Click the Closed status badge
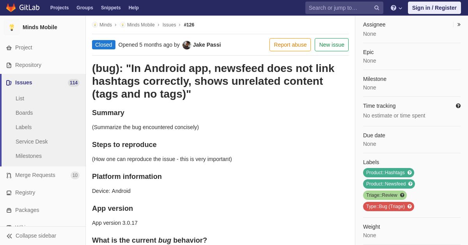 tap(104, 45)
